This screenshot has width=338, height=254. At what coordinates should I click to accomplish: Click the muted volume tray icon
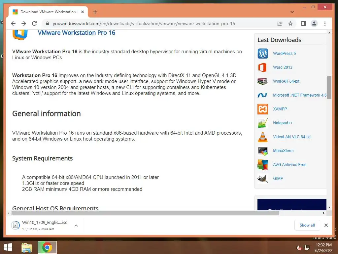click(x=299, y=248)
